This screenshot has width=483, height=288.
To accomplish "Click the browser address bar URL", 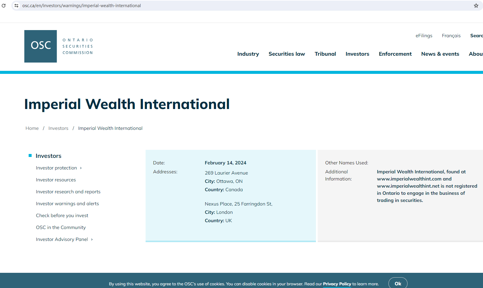I will pyautogui.click(x=81, y=6).
